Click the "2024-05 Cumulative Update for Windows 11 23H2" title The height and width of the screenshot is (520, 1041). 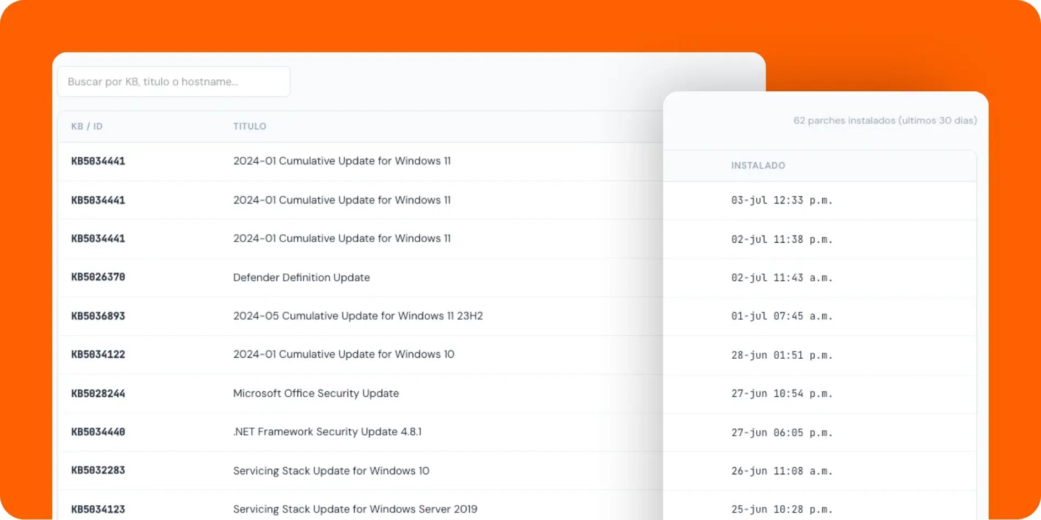tap(358, 316)
